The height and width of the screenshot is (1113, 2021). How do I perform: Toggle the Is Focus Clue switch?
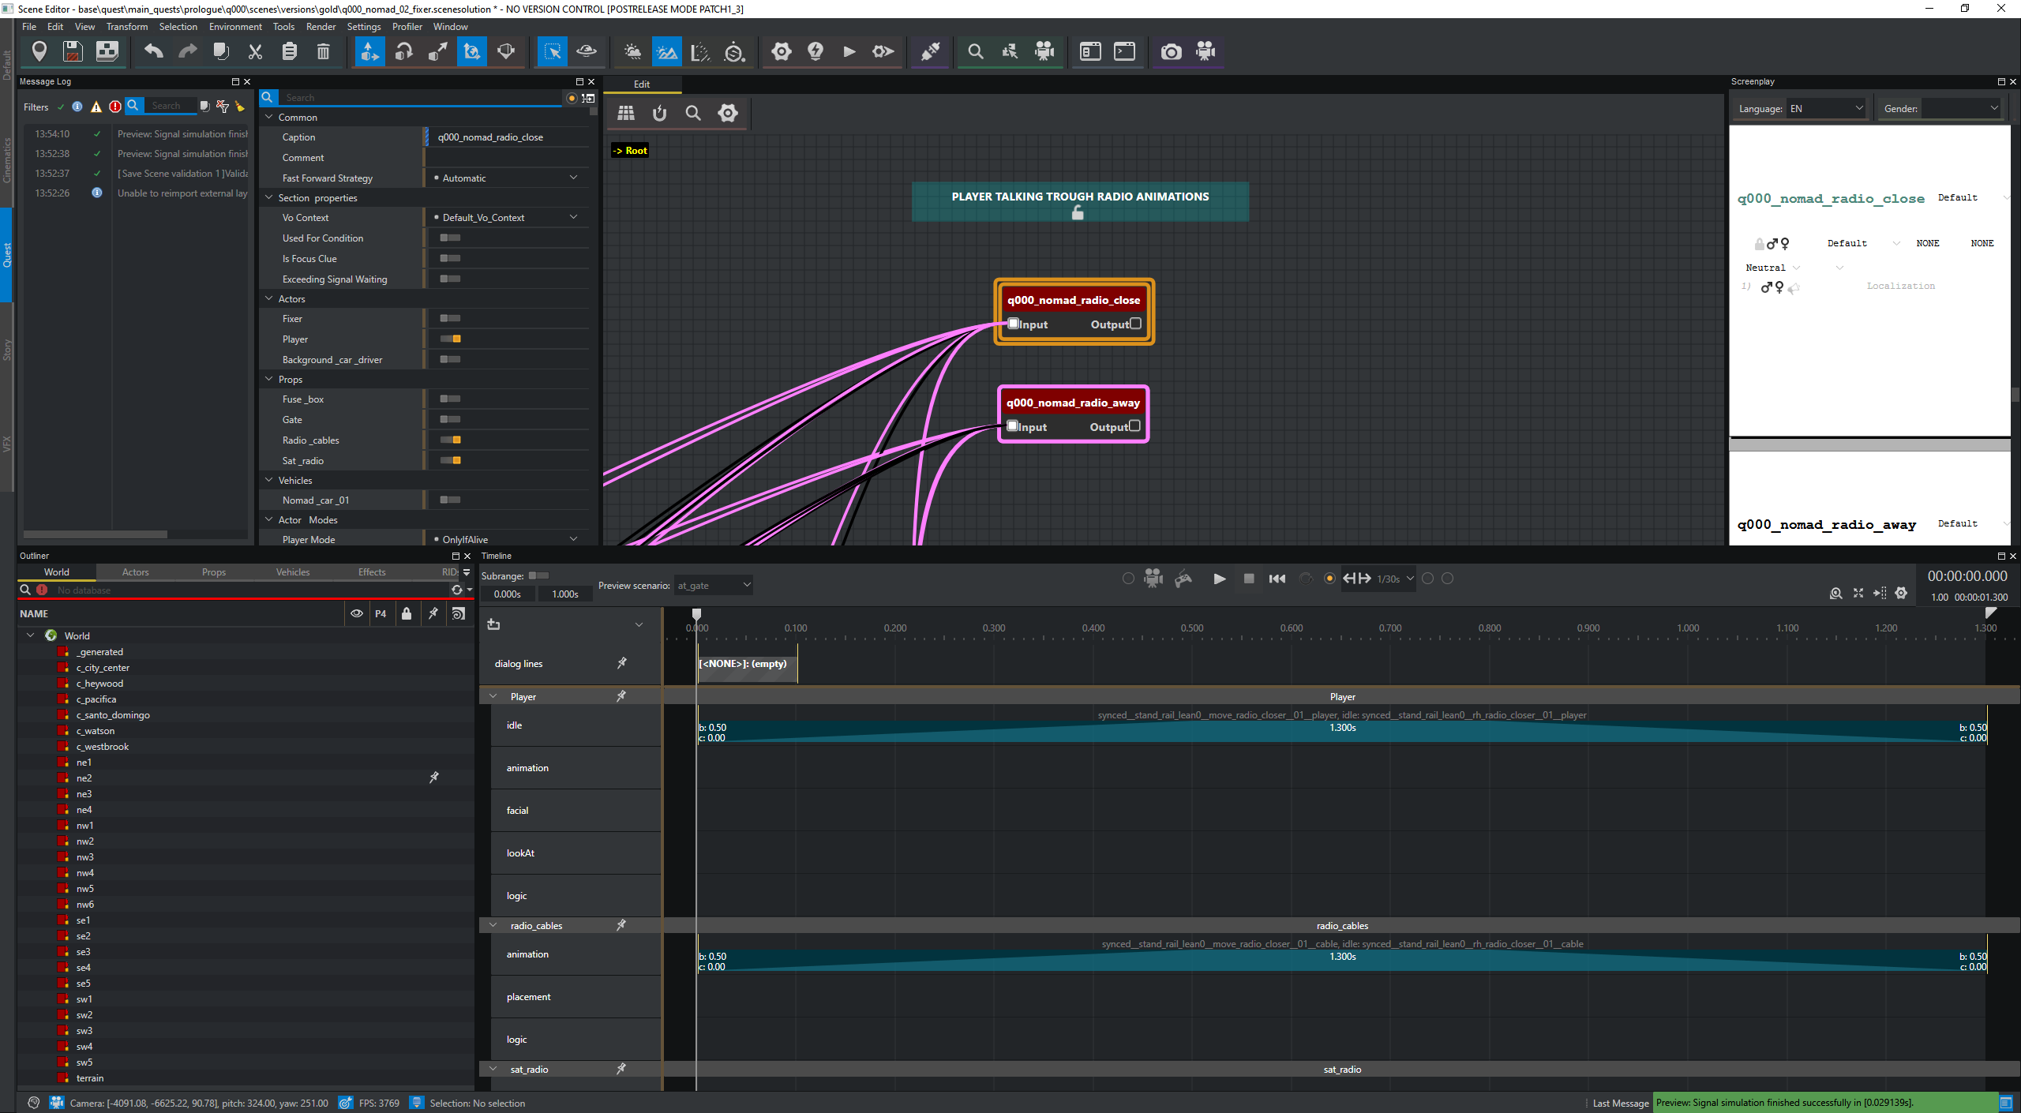point(451,258)
